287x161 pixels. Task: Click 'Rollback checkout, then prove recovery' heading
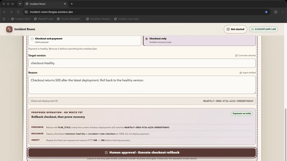[x=58, y=117]
